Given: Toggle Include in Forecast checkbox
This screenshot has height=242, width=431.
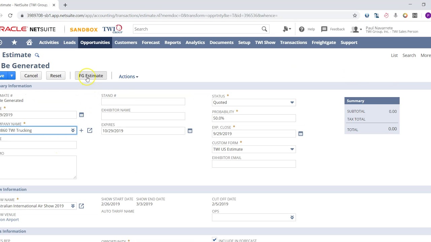Looking at the screenshot, I should [214, 240].
